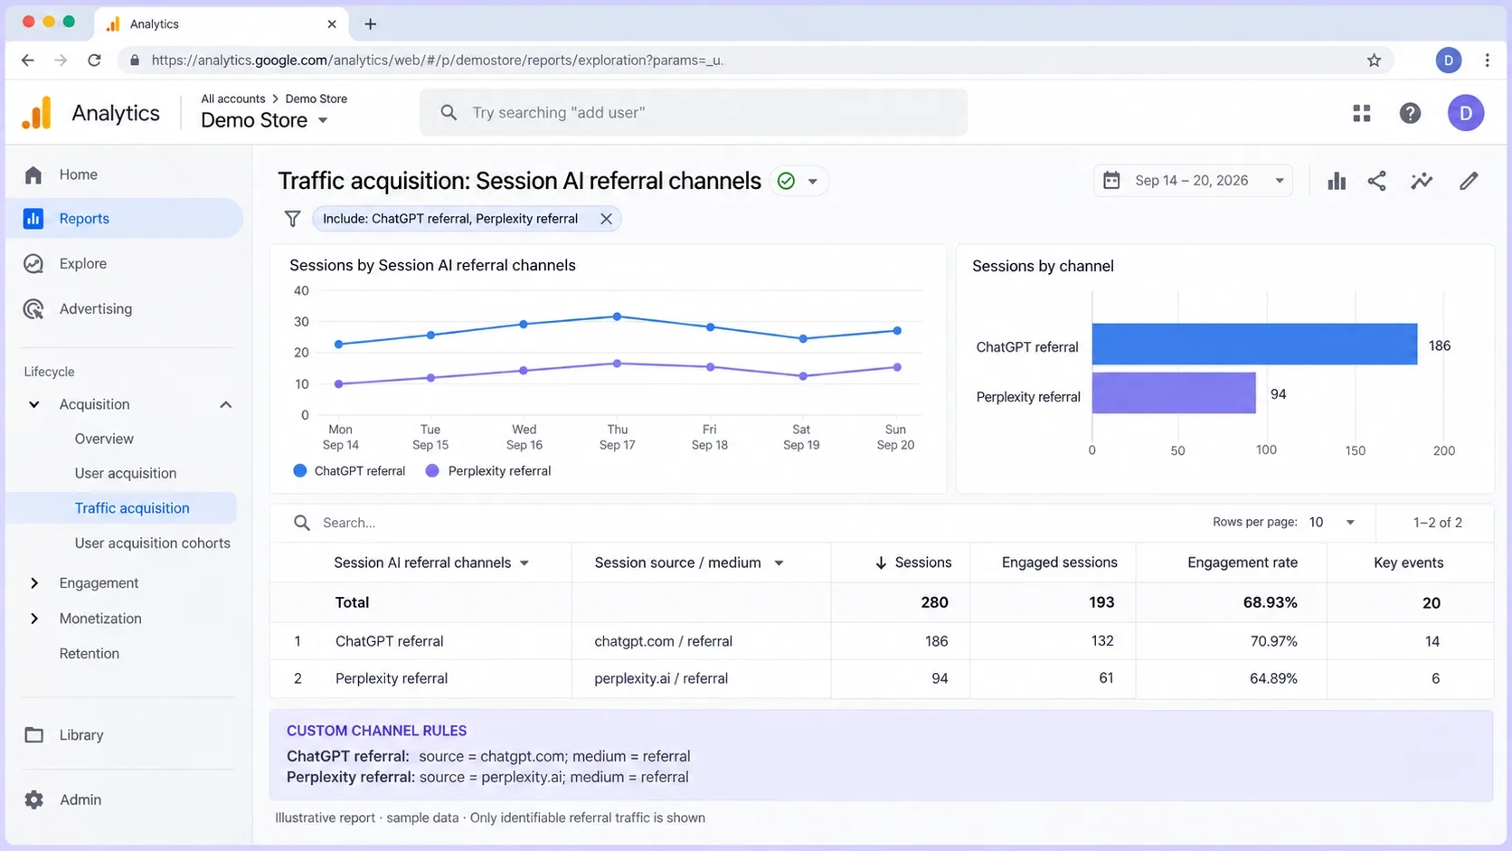Click the green report status checkmark
Image resolution: width=1512 pixels, height=851 pixels.
point(786,181)
